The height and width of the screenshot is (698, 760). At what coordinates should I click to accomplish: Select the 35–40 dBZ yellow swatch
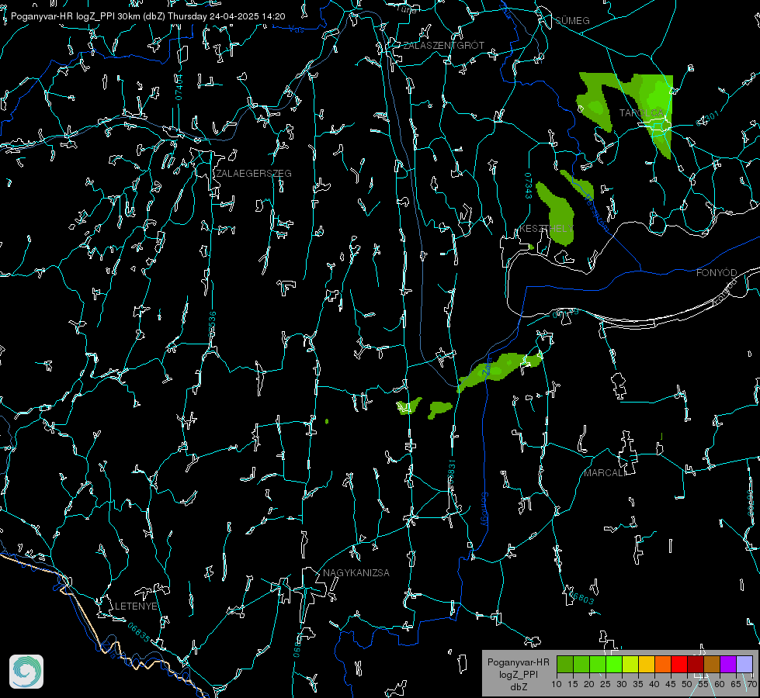647,664
